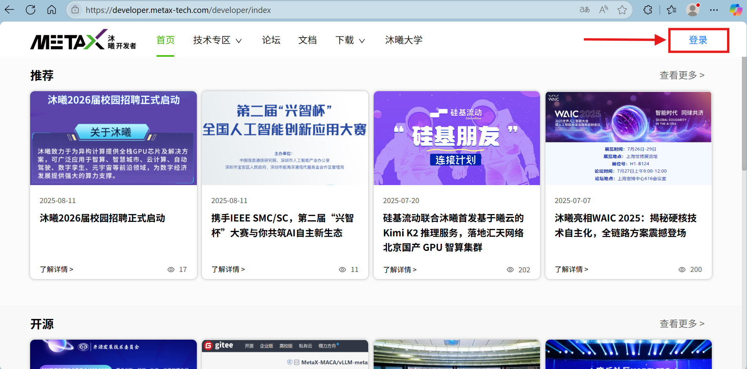Screen dimensions: 747x369
Task: Click 了解详情 on the WAIC 2025 card
Action: point(571,269)
